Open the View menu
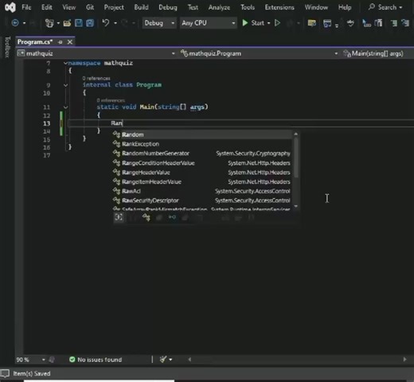This screenshot has height=382, width=414. tap(68, 7)
